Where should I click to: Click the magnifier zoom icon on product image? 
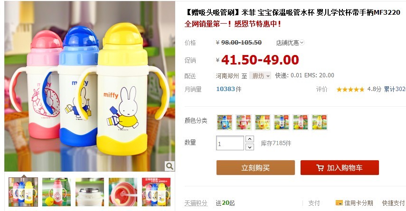click(x=170, y=166)
